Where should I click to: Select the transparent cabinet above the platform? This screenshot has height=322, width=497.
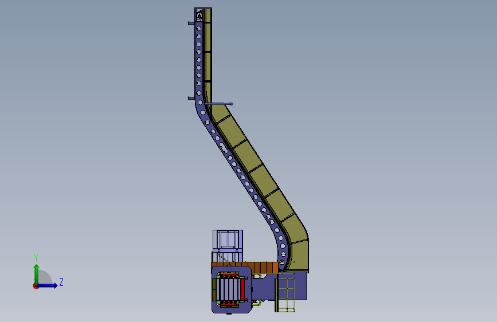(x=228, y=246)
